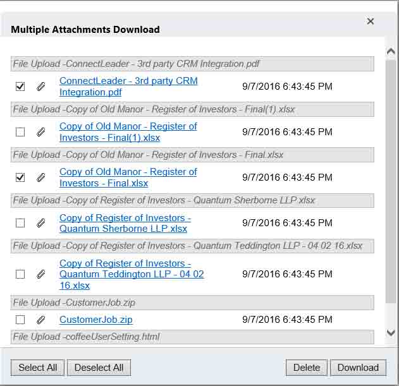Check the Old Manor Final(1).xlsx checkbox
The image size is (399, 386).
click(x=20, y=132)
